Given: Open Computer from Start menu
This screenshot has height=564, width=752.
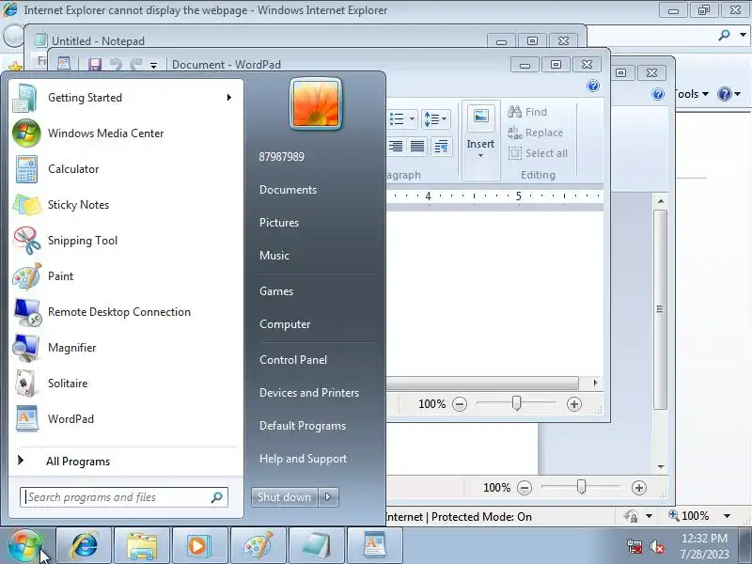Looking at the screenshot, I should coord(285,324).
